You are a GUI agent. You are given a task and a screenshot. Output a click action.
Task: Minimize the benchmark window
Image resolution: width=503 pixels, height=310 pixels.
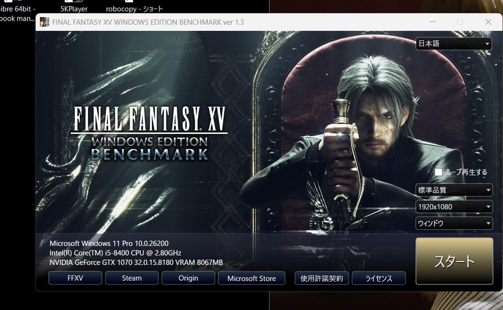432,22
